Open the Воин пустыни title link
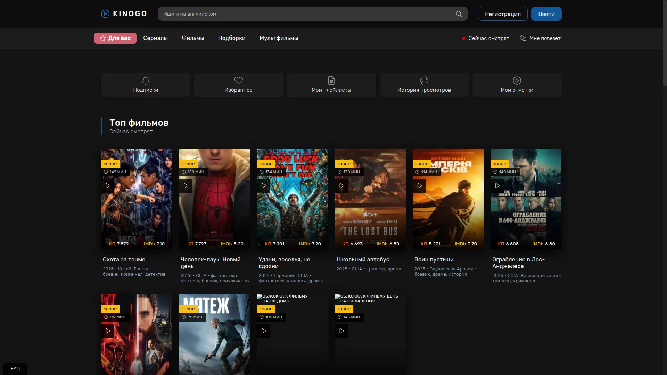Image resolution: width=667 pixels, height=375 pixels. coord(434,260)
